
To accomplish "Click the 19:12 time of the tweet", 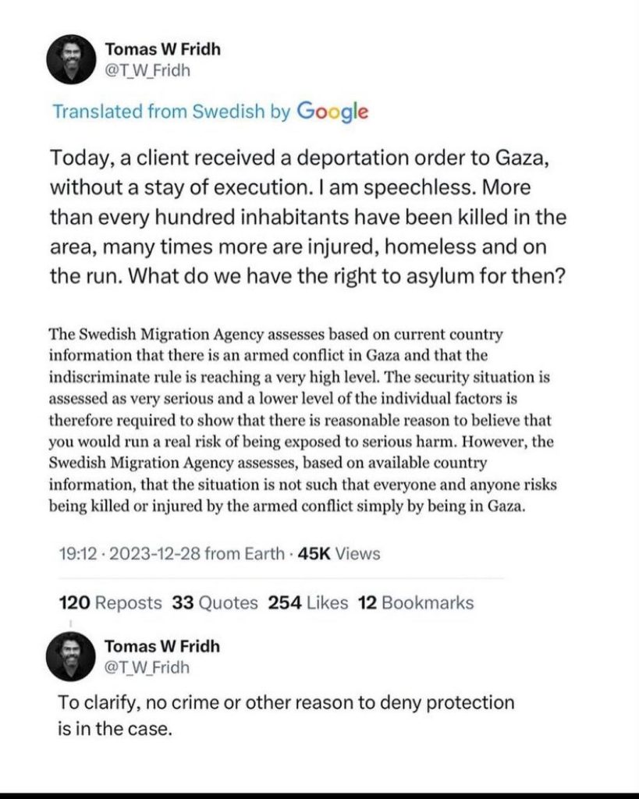I will point(76,554).
